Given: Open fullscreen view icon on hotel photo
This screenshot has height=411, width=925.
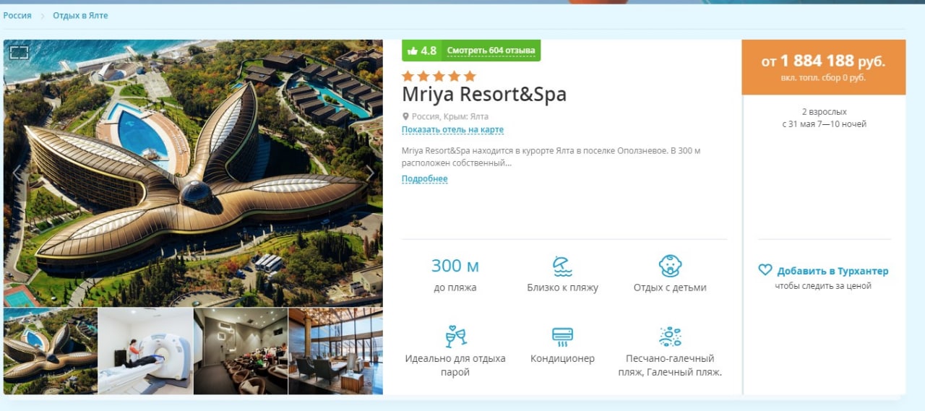Looking at the screenshot, I should 19,52.
